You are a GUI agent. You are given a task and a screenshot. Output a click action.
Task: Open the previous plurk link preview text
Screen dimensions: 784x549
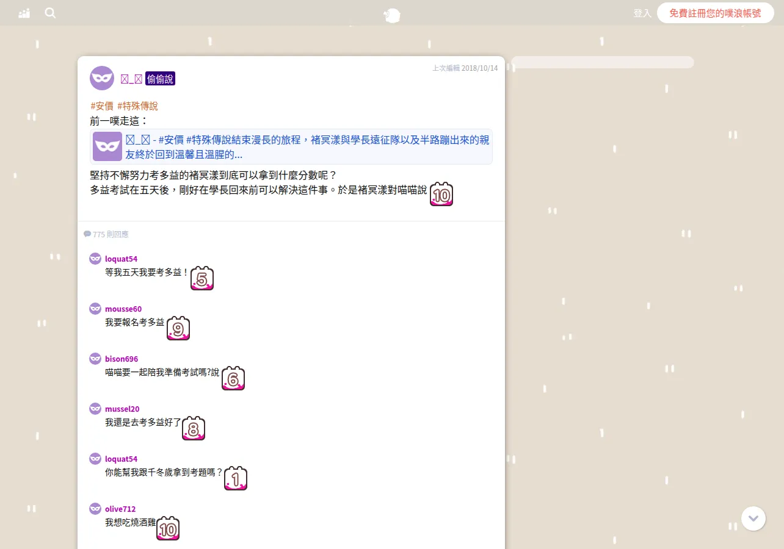pyautogui.click(x=308, y=147)
